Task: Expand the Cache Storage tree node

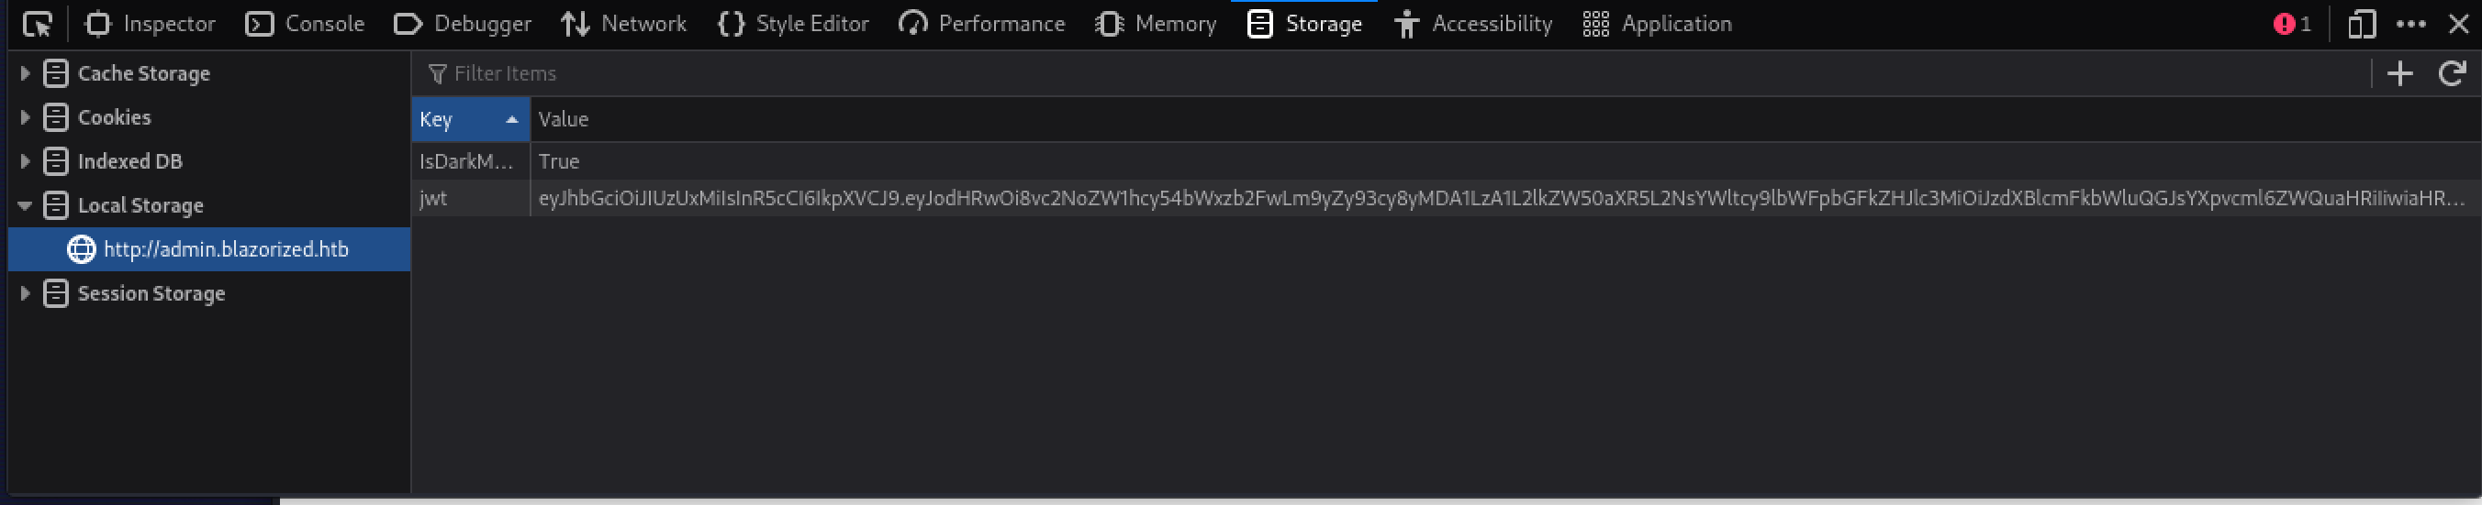Action: (25, 73)
